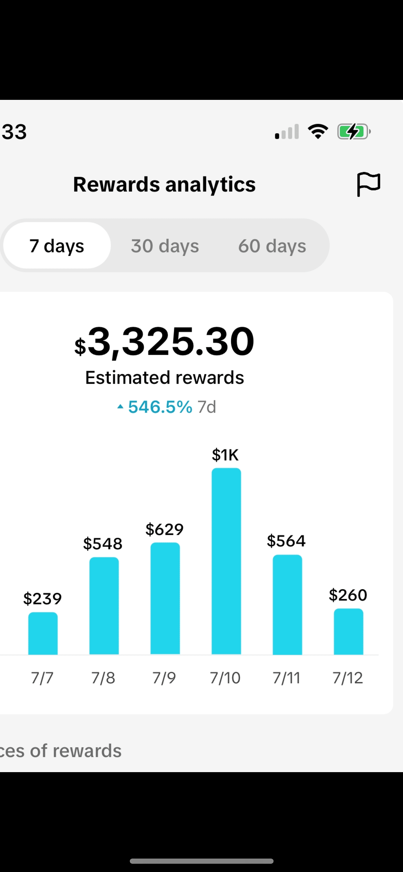Tap the green up-arrow trend indicator
The height and width of the screenshot is (872, 403).
(120, 407)
